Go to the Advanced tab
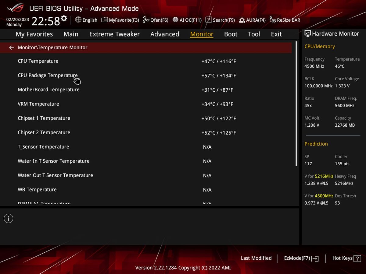The height and width of the screenshot is (274, 366). click(x=165, y=34)
